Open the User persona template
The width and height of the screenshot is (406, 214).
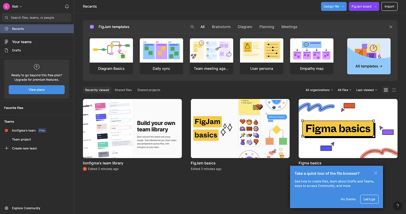pos(262,56)
